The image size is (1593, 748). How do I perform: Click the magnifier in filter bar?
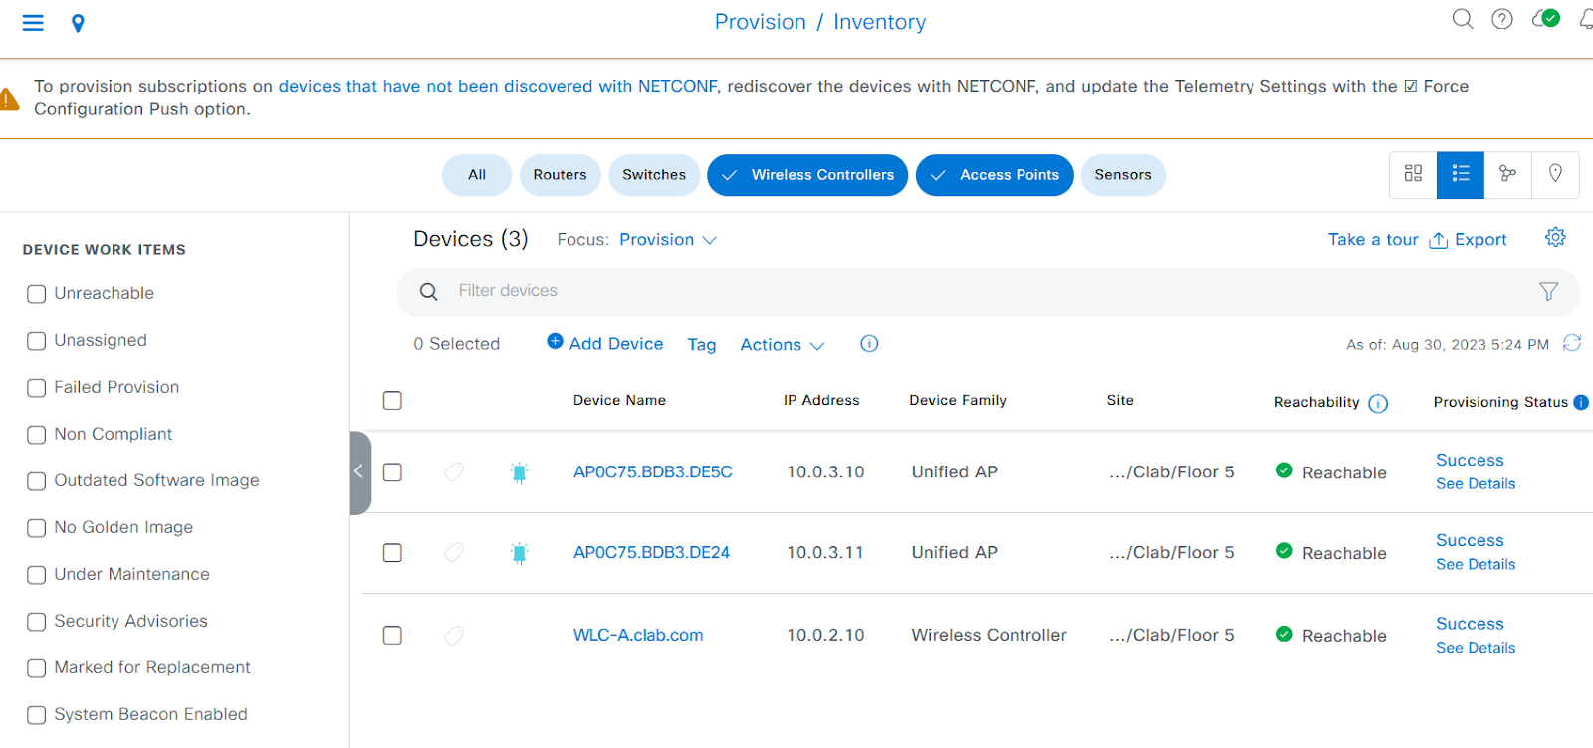[429, 292]
